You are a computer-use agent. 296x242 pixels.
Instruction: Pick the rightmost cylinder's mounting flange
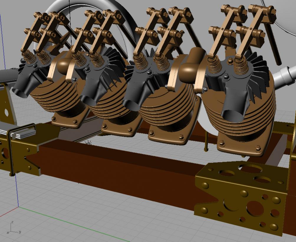pyautogui.click(x=239, y=147)
